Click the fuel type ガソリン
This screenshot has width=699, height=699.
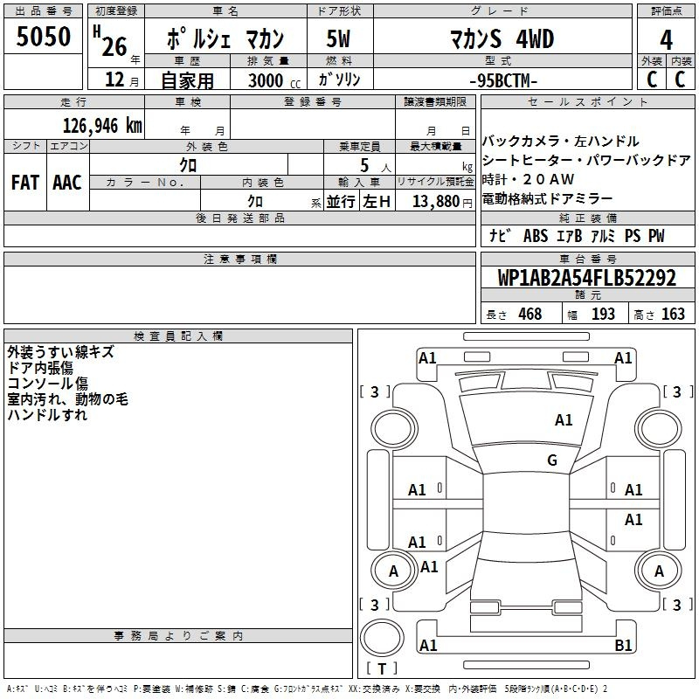(x=339, y=80)
